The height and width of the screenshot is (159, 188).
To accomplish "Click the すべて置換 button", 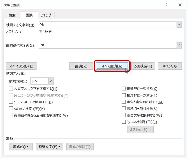I will point(112,66).
